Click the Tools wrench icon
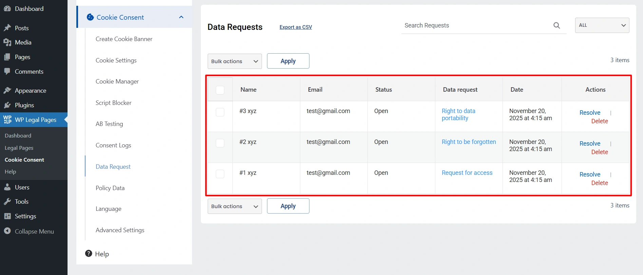The height and width of the screenshot is (275, 643). coord(7,202)
